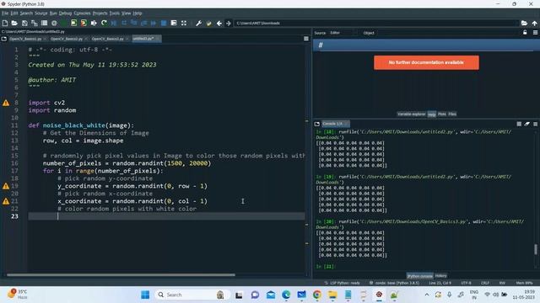Image resolution: width=540 pixels, height=303 pixels.
Task: Click the editor horizontal scrollbar
Action: (x=121, y=275)
